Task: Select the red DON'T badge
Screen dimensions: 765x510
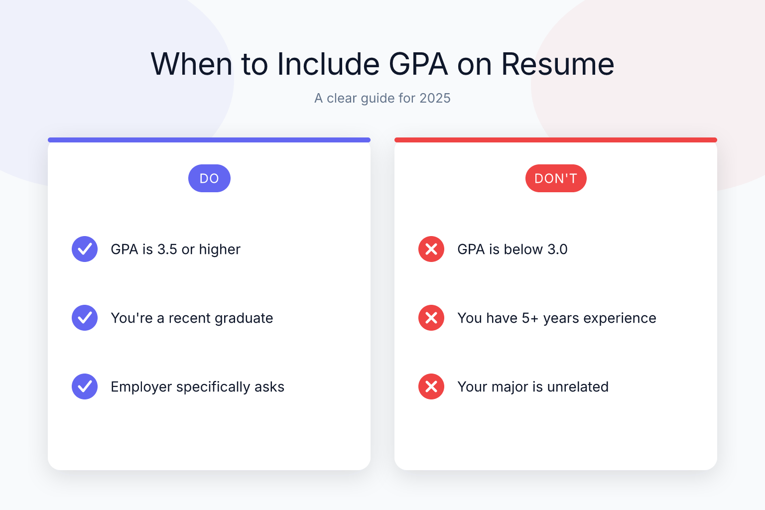Action: [x=556, y=178]
